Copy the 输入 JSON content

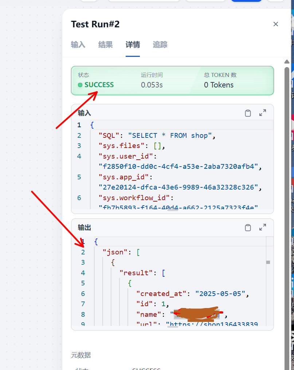[x=248, y=113]
